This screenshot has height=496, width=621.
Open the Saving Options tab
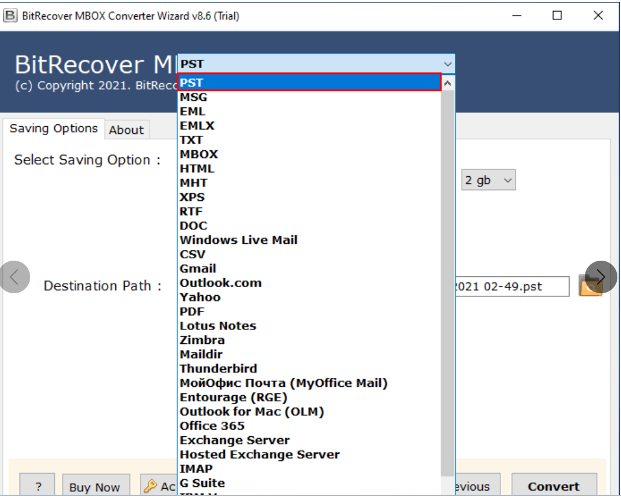[54, 129]
